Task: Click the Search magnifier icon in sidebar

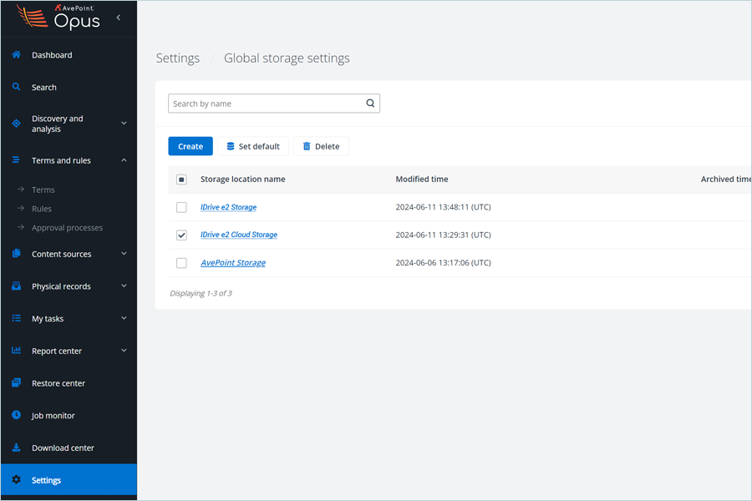Action: pyautogui.click(x=17, y=87)
